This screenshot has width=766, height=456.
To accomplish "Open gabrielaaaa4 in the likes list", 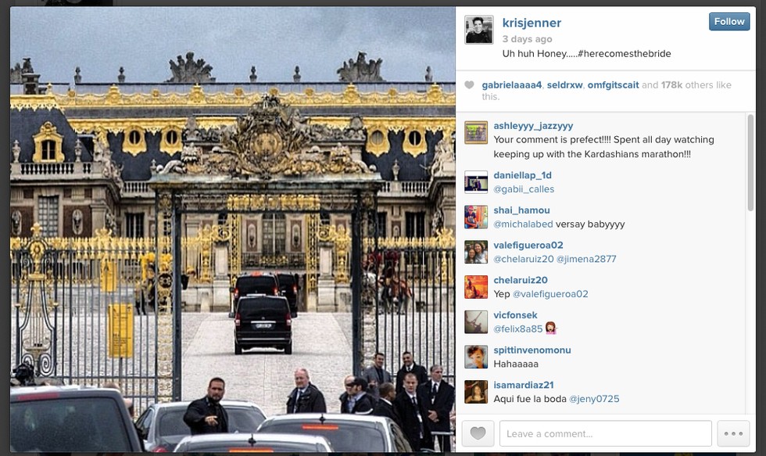I will coord(511,85).
